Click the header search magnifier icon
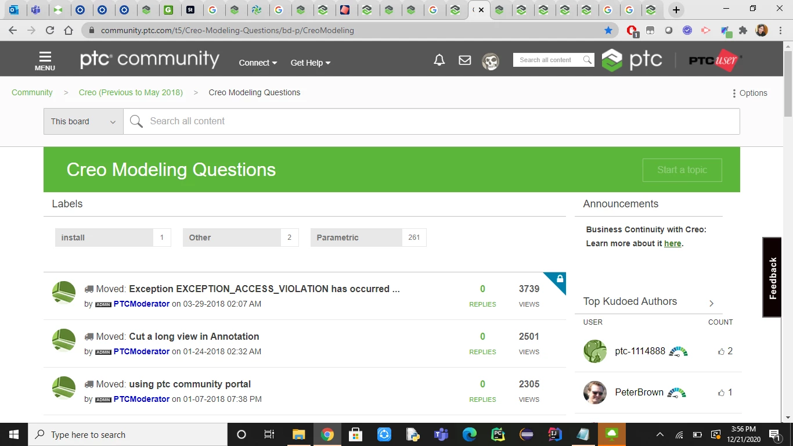793x446 pixels. (x=587, y=60)
